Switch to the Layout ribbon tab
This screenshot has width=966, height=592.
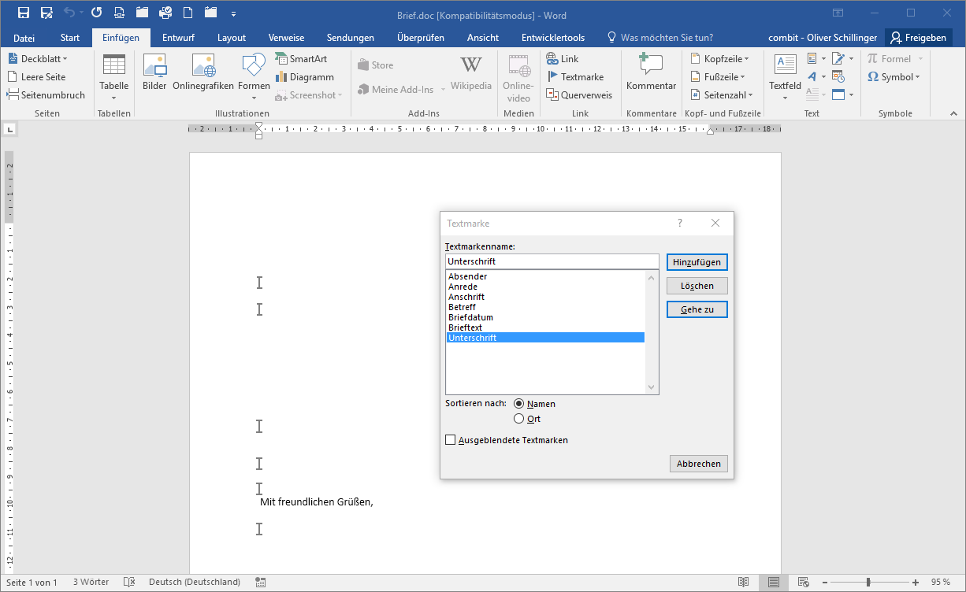tap(232, 38)
